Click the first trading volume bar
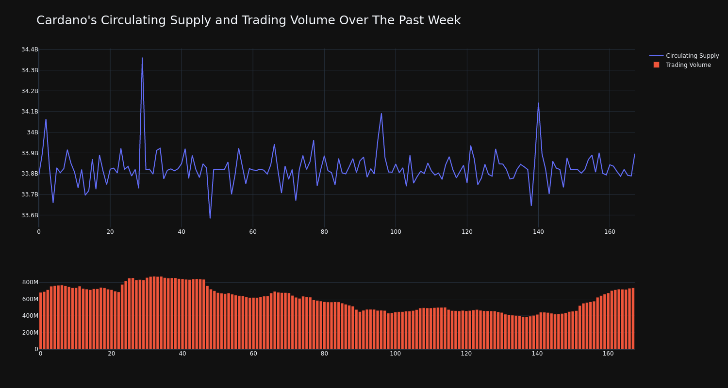Screen dimensions: 728x388 pyautogui.click(x=40, y=321)
